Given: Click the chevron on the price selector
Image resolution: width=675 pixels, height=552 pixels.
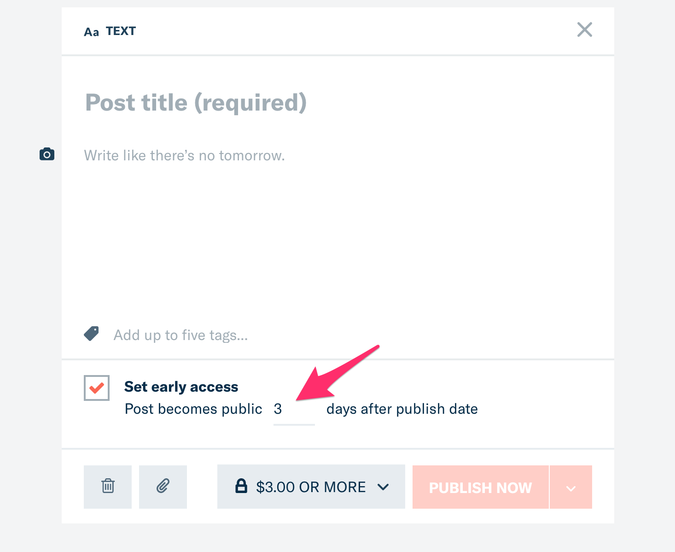Looking at the screenshot, I should click(383, 487).
